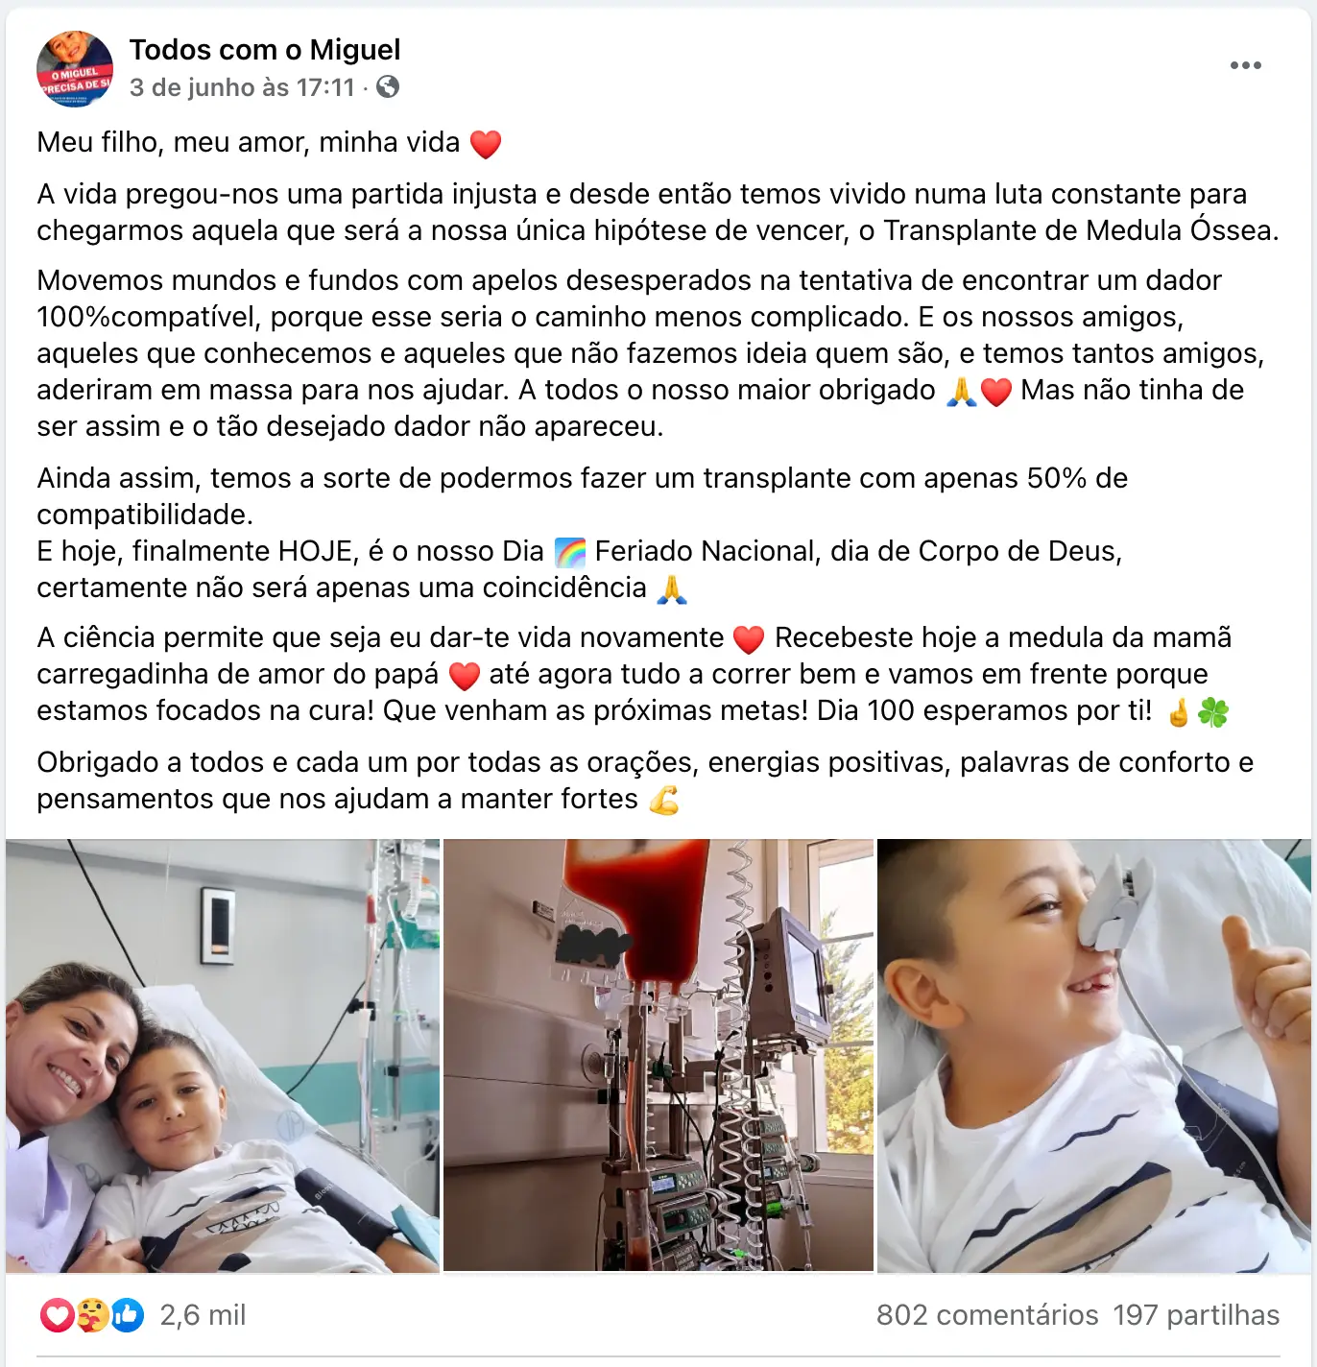The height and width of the screenshot is (1367, 1317).
Task: View the 2,6 mil reactions list
Action: pos(203,1314)
